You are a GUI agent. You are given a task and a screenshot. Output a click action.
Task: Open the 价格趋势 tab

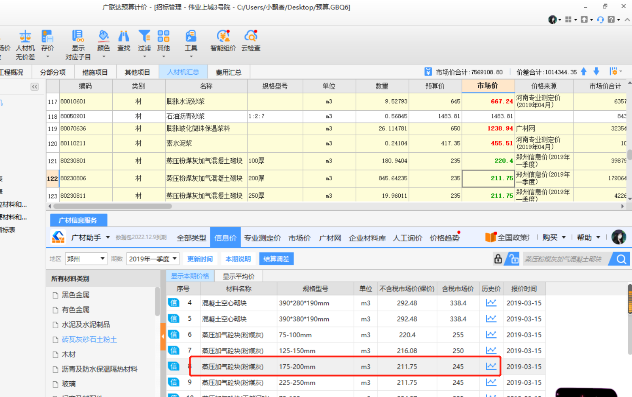[444, 238]
